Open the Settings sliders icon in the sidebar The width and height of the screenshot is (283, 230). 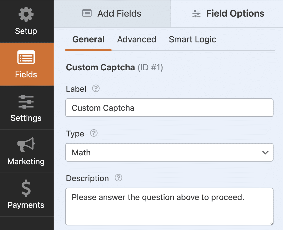point(26,102)
